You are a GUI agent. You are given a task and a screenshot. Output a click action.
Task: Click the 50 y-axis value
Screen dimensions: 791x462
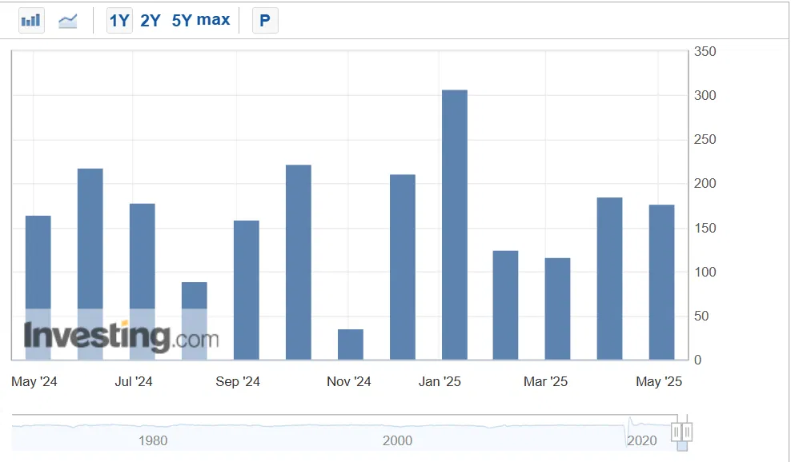[x=701, y=316]
